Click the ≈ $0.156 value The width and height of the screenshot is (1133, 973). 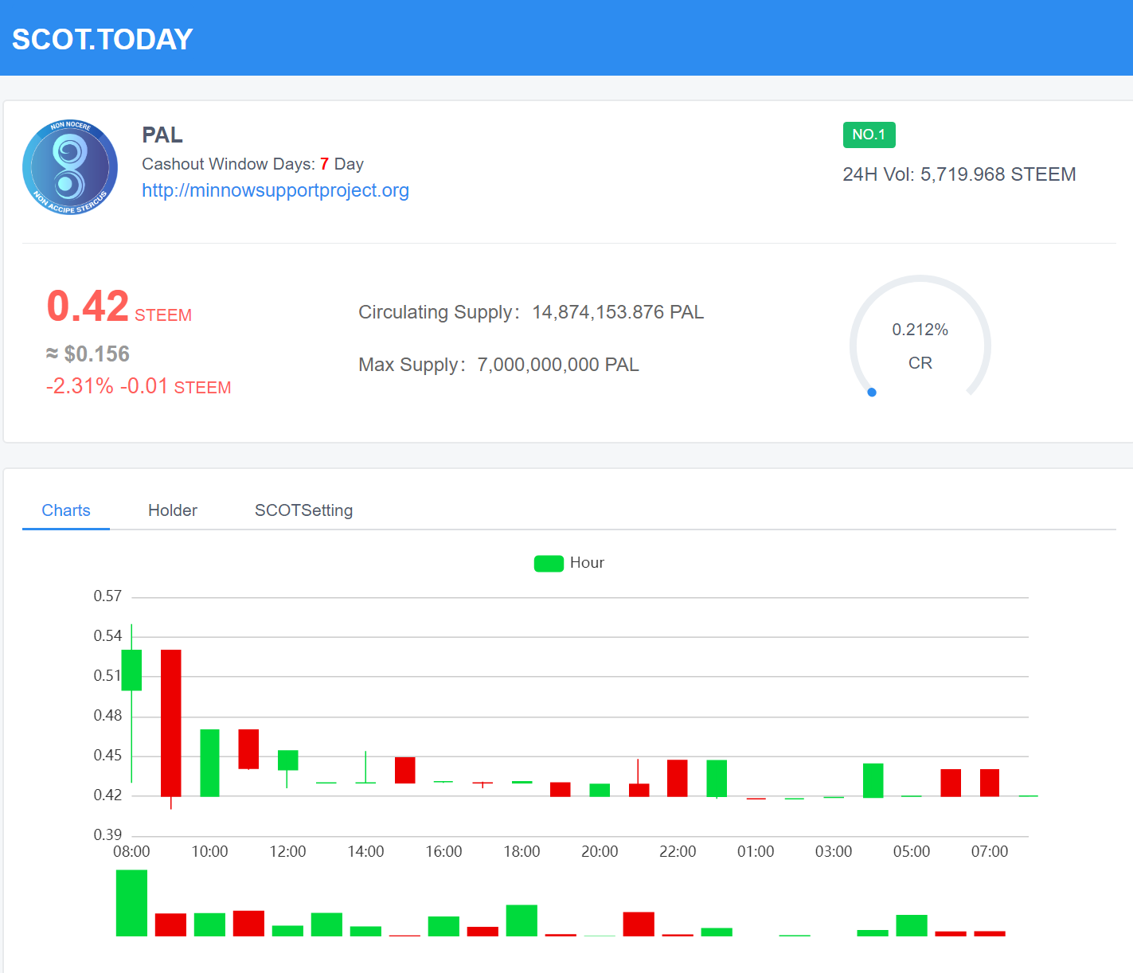88,354
